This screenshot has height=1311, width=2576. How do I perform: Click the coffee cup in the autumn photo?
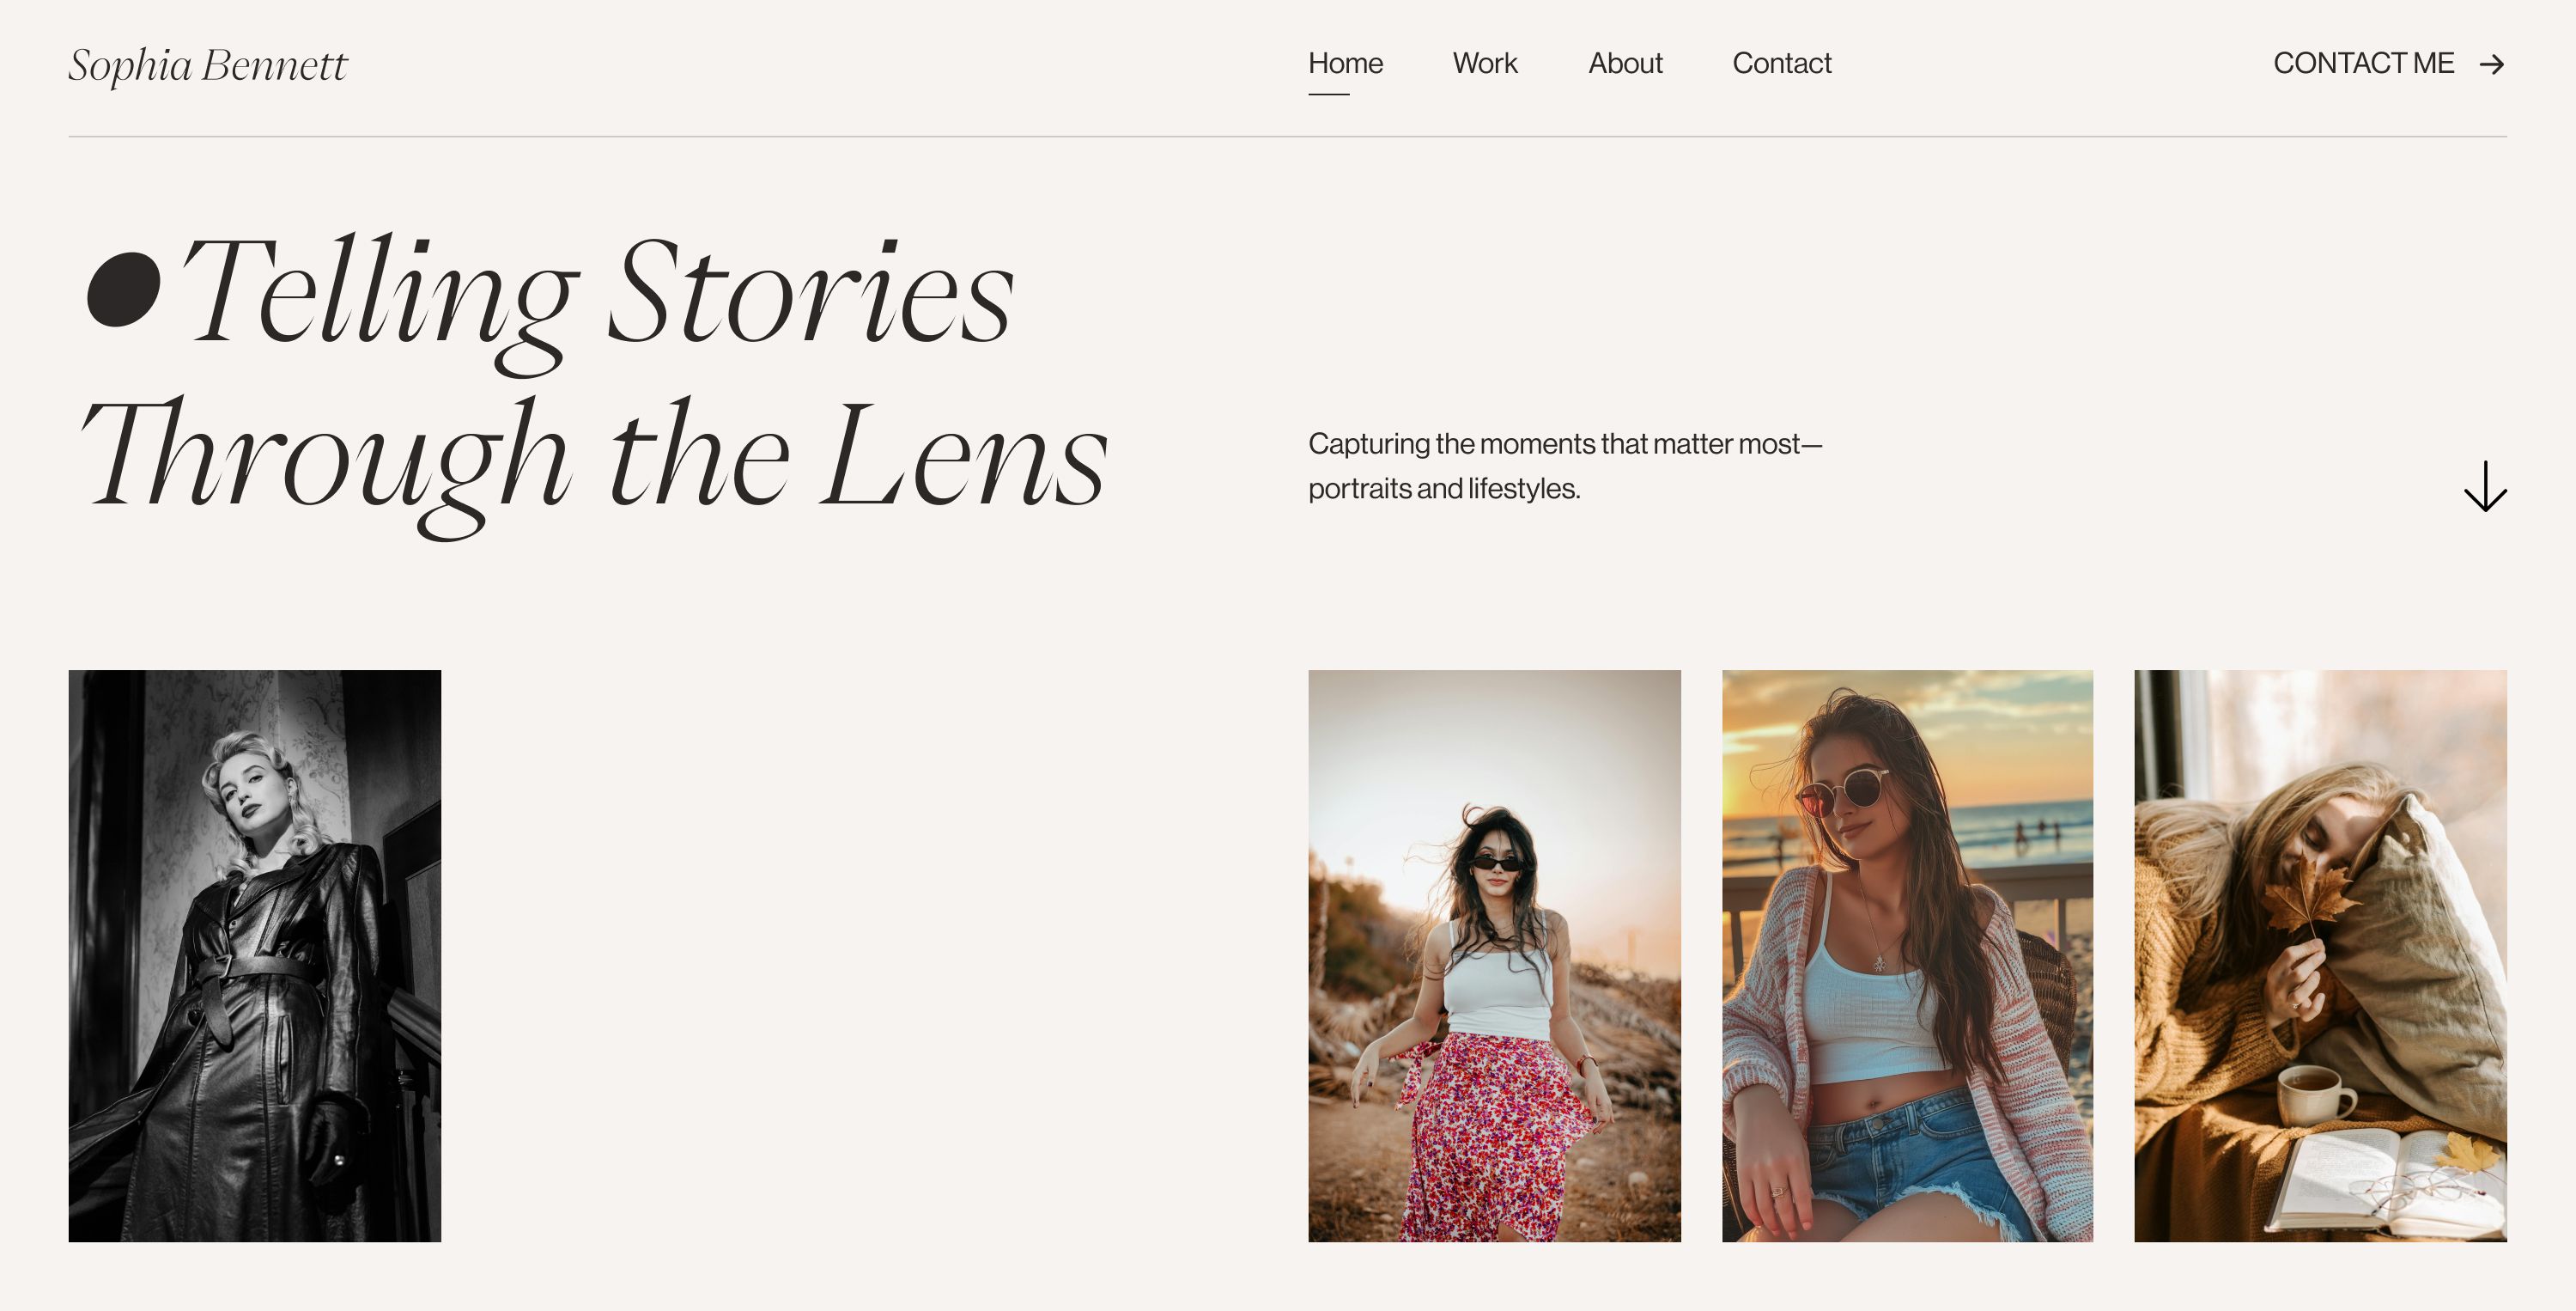pos(2309,1095)
